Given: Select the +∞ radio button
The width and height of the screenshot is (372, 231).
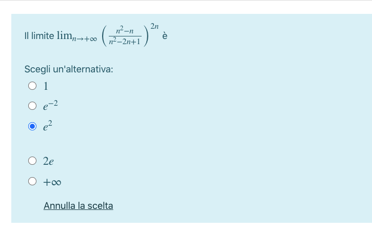Looking at the screenshot, I should point(33,181).
